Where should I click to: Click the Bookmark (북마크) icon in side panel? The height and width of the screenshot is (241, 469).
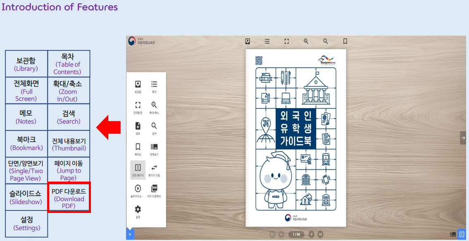pos(138,147)
